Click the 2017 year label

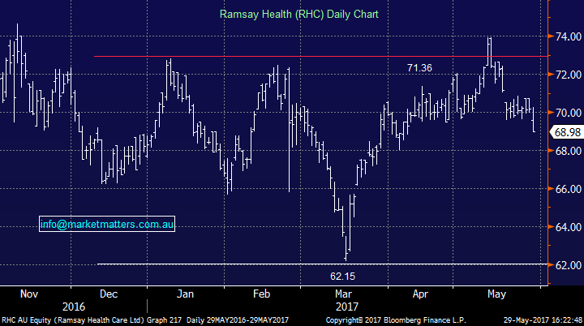347,307
